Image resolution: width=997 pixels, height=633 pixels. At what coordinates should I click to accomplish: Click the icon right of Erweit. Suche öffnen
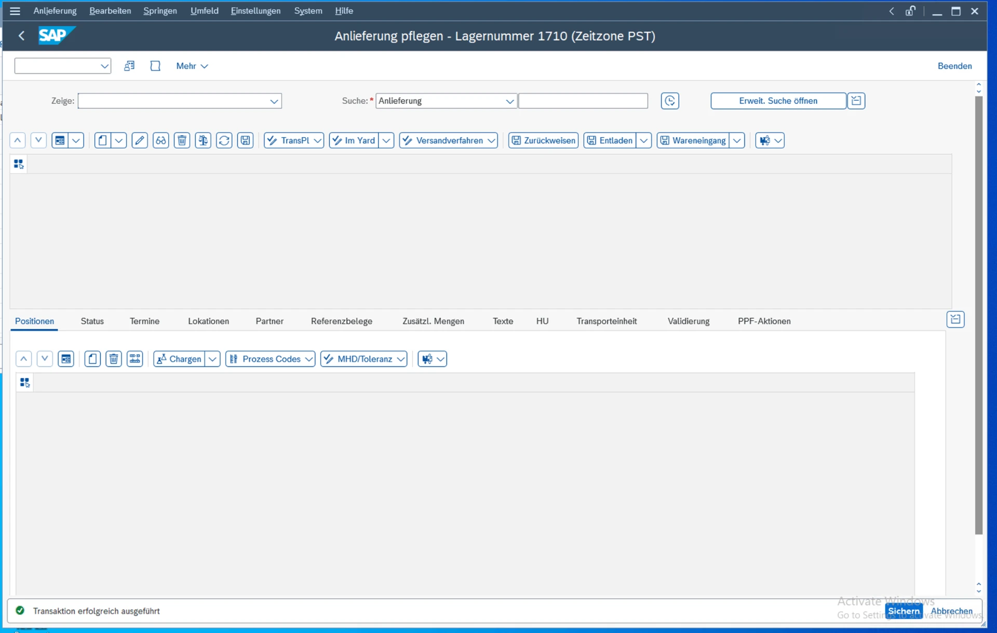[856, 101]
